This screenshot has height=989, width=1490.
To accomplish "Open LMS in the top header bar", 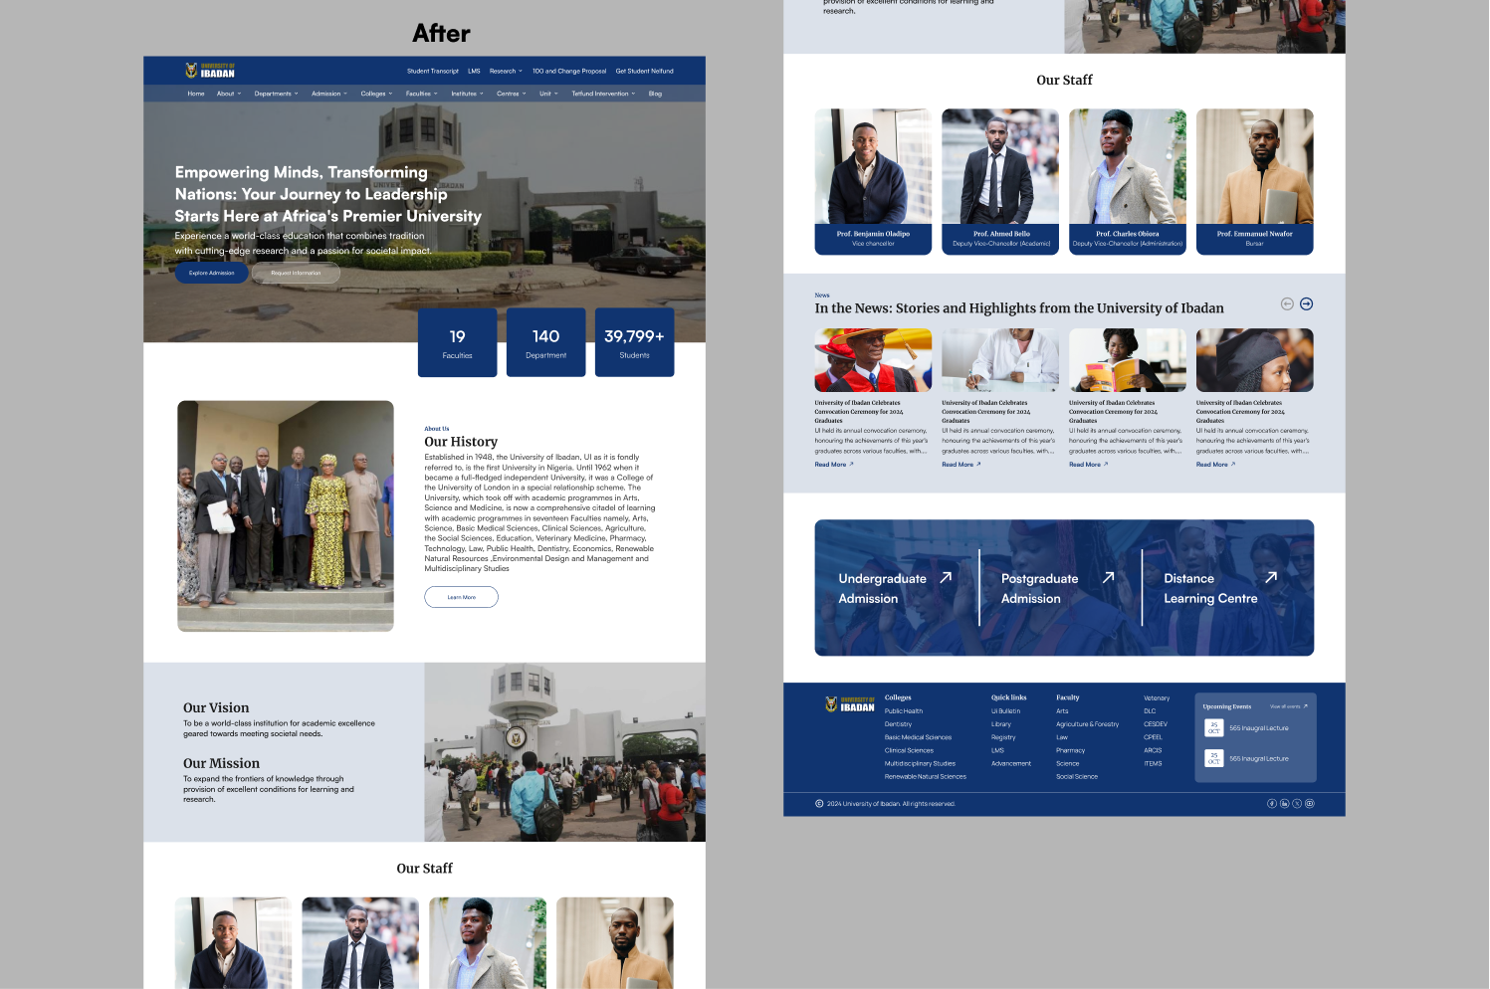I will [474, 71].
